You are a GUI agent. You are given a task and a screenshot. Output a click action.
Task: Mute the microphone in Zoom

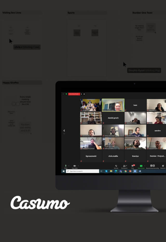click(x=66, y=166)
